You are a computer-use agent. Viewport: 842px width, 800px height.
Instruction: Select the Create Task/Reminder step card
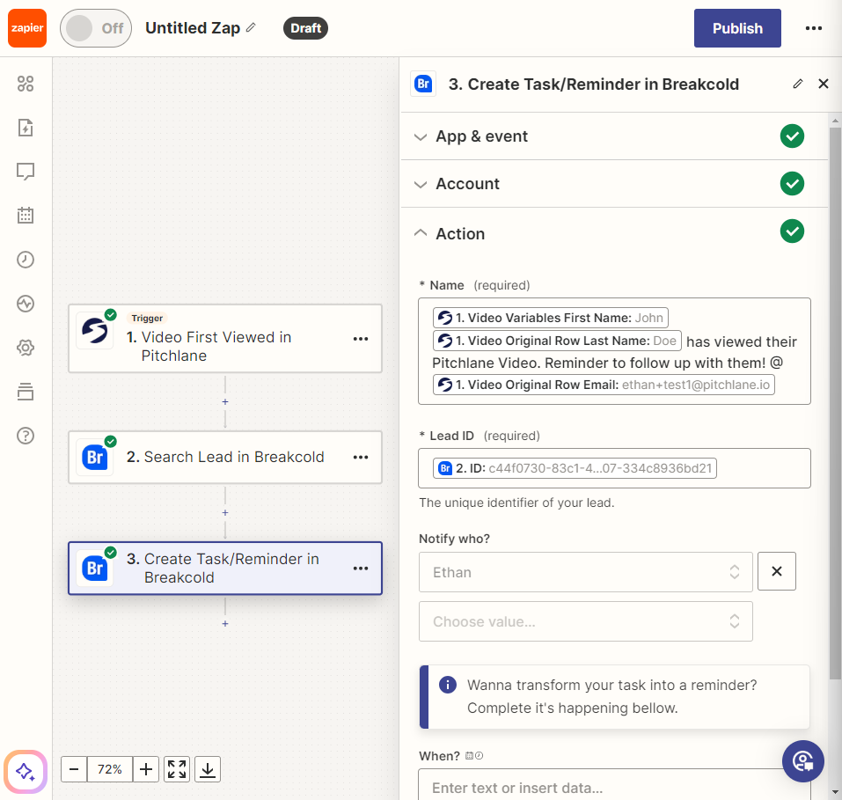tap(225, 569)
